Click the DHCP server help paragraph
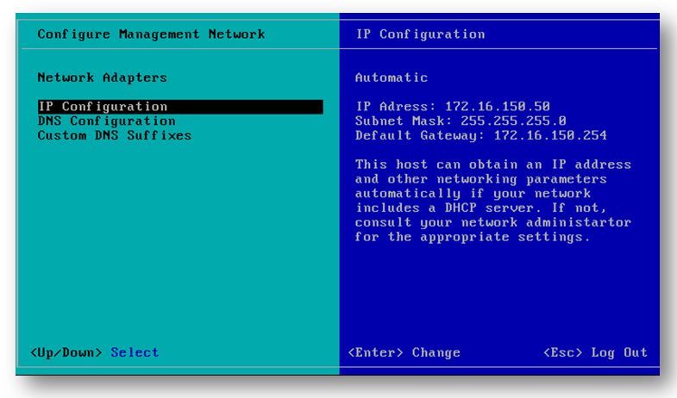The image size is (677, 398). (493, 201)
